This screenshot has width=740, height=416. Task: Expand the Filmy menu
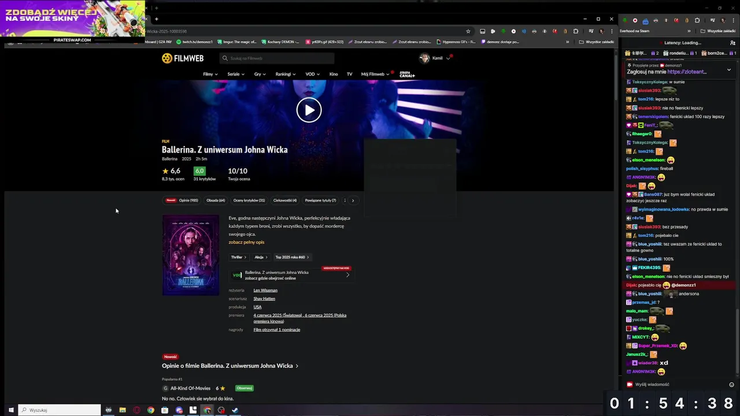tap(210, 74)
